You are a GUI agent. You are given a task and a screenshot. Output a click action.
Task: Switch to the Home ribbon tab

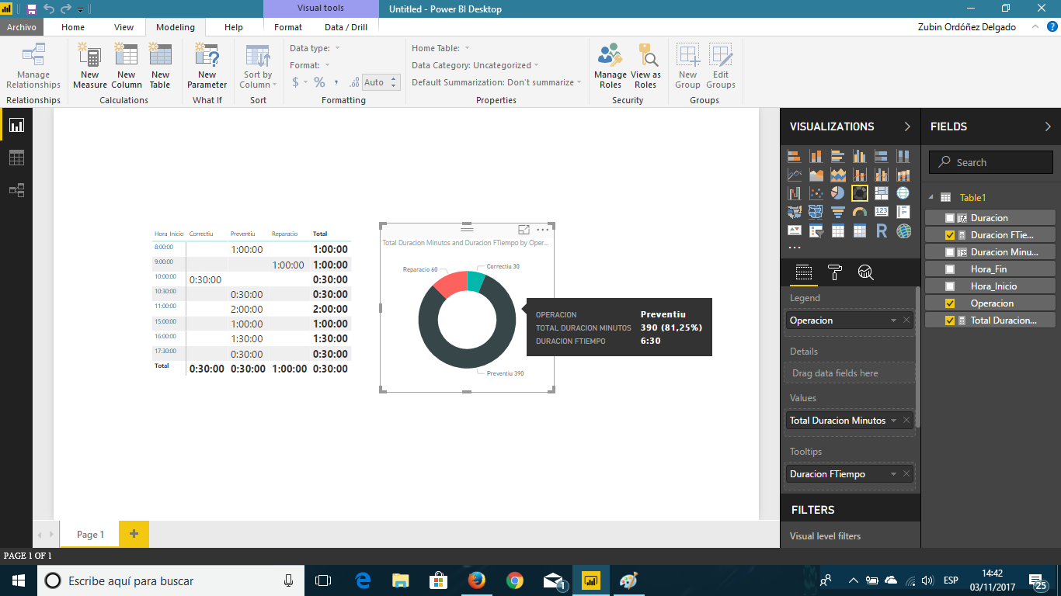[73, 27]
